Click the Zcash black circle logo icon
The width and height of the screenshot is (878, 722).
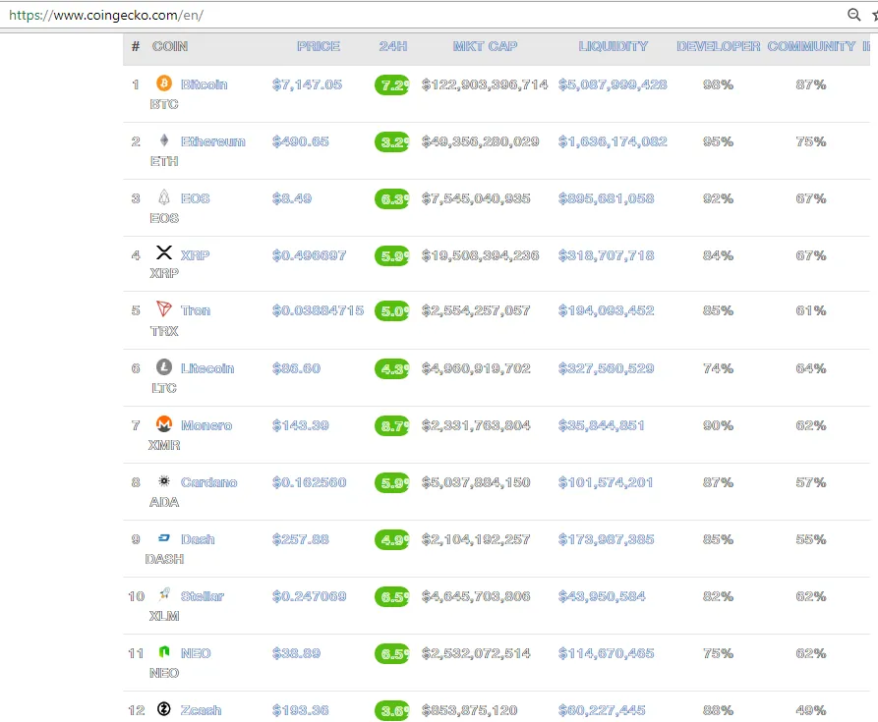pyautogui.click(x=164, y=708)
